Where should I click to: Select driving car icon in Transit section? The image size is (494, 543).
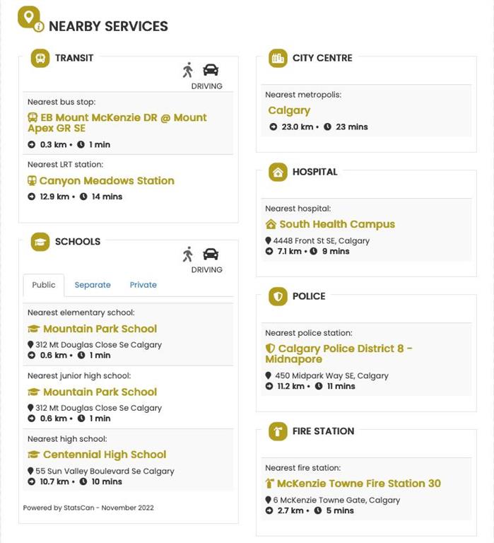click(211, 70)
